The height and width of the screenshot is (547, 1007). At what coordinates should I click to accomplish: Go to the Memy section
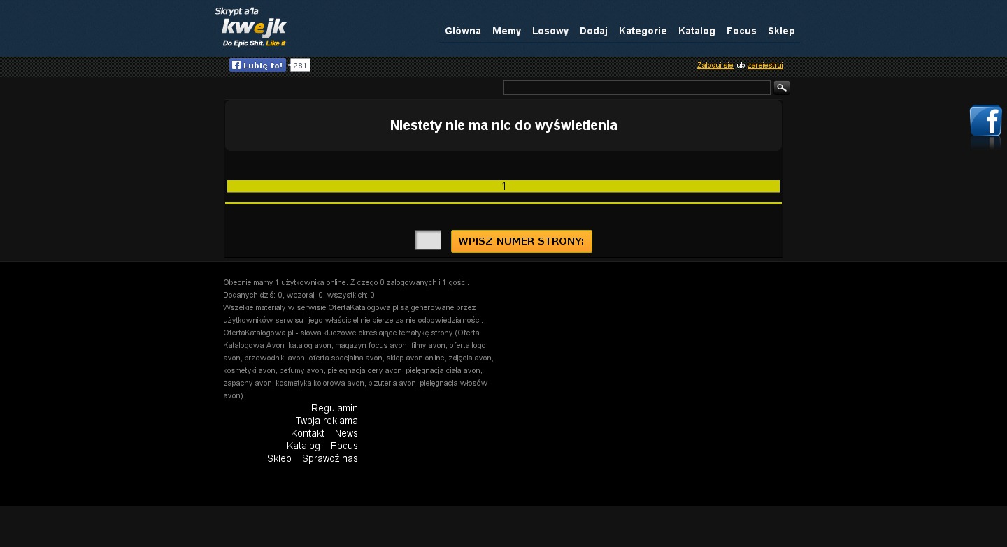(x=506, y=31)
